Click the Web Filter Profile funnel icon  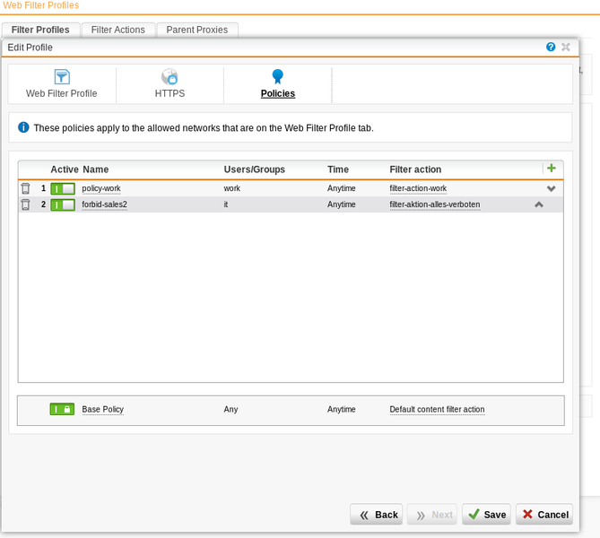(61, 77)
